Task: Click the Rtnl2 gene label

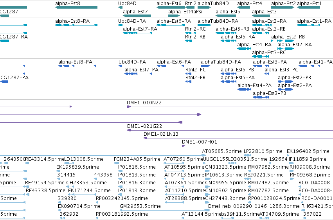Action: [191, 4]
